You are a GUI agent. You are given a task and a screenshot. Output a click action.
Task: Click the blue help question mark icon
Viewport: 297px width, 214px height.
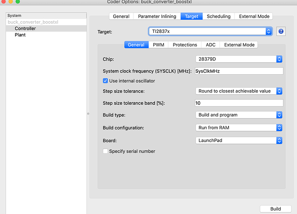tap(281, 31)
